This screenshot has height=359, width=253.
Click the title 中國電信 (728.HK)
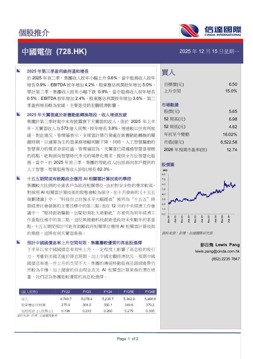coord(54,52)
